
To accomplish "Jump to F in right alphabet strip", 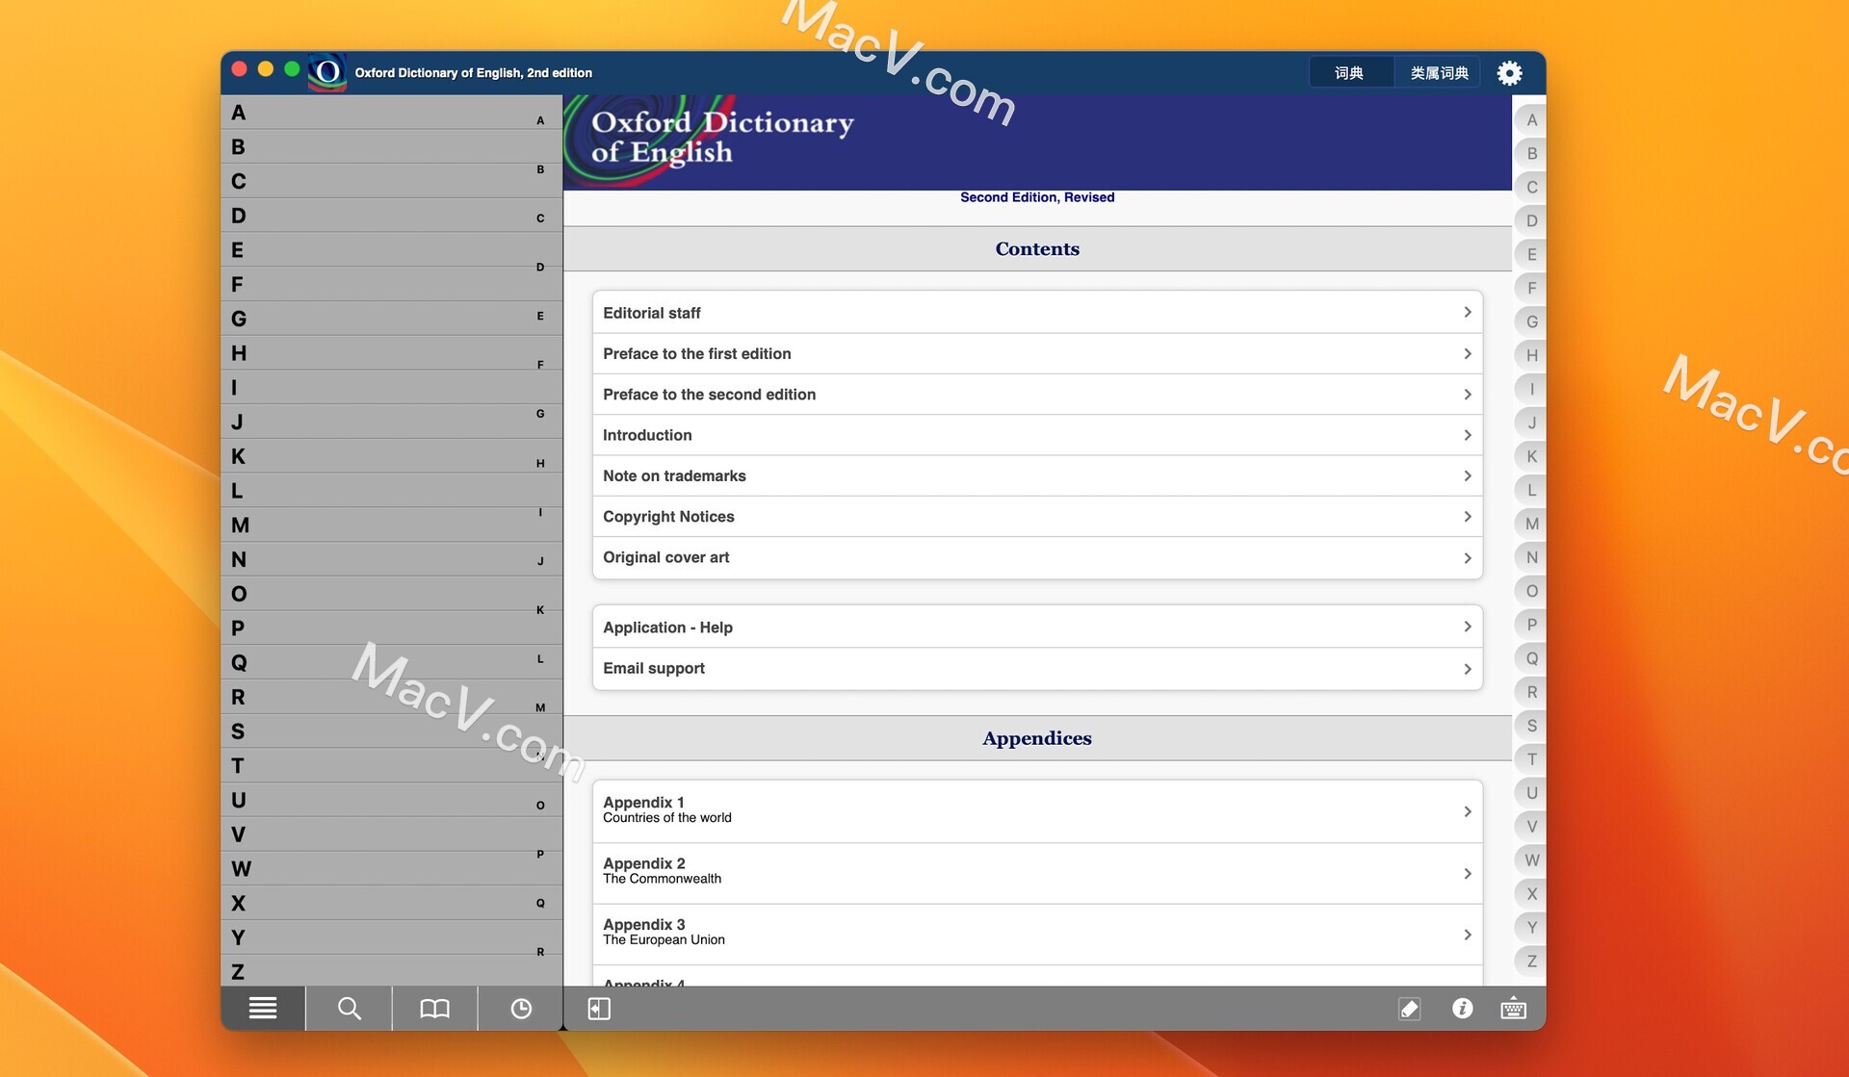I will coord(1531,288).
